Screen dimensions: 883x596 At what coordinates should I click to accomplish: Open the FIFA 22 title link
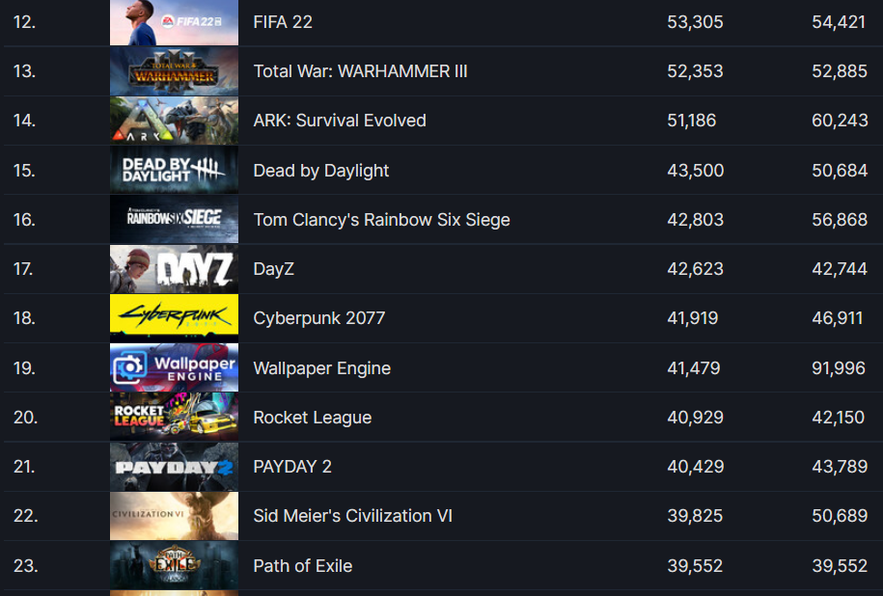pyautogui.click(x=283, y=22)
